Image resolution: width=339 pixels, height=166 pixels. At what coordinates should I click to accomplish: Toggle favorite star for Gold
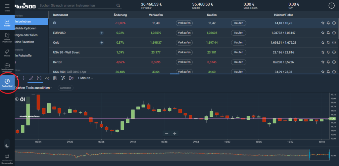point(323,43)
